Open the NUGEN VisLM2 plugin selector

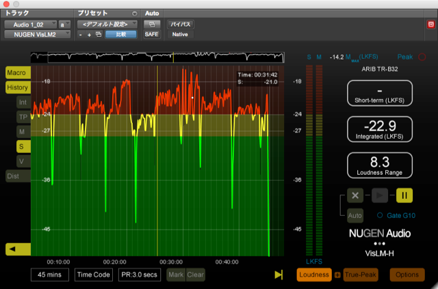[x=37, y=35]
